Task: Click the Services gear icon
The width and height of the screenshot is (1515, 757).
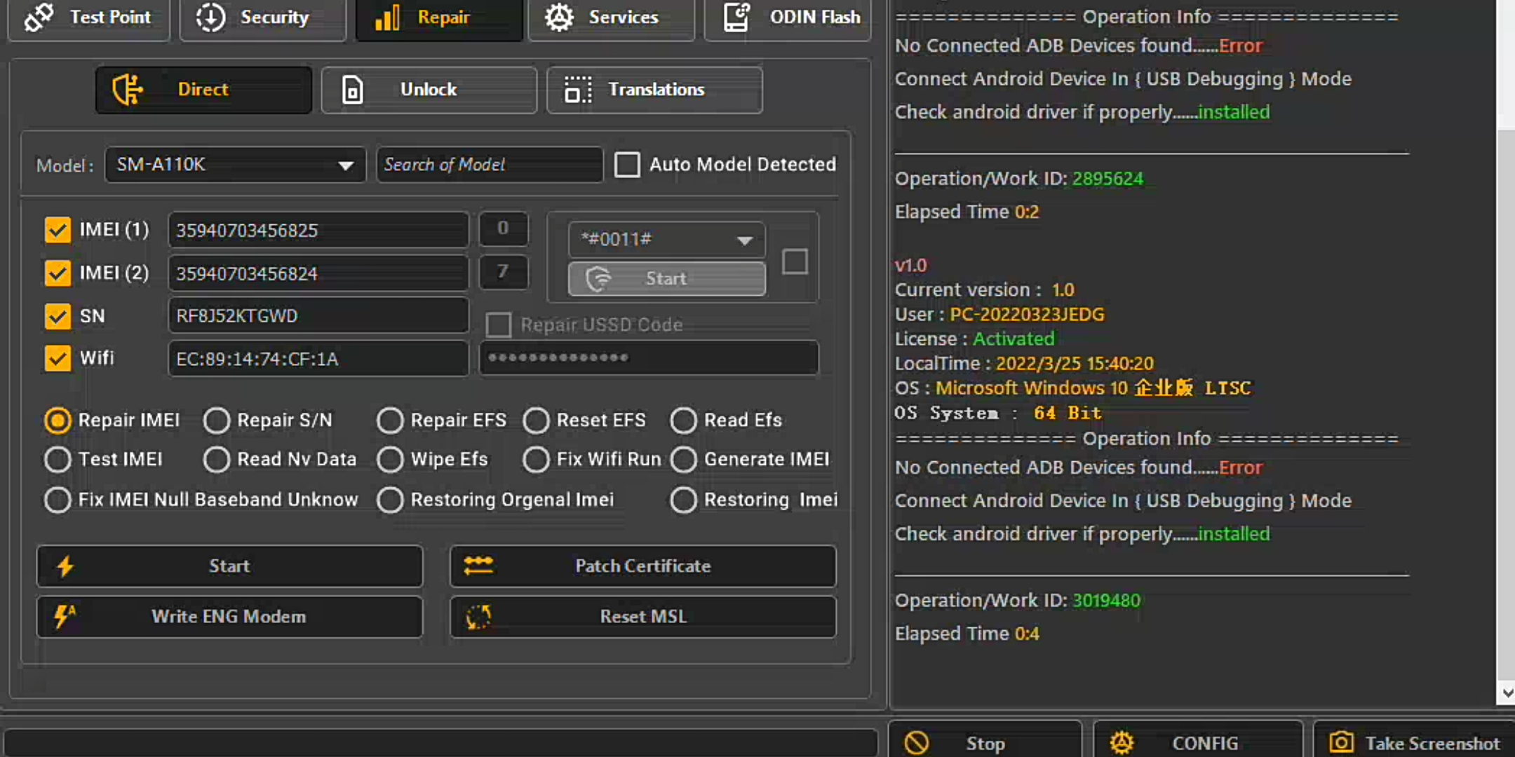Action: coord(559,17)
